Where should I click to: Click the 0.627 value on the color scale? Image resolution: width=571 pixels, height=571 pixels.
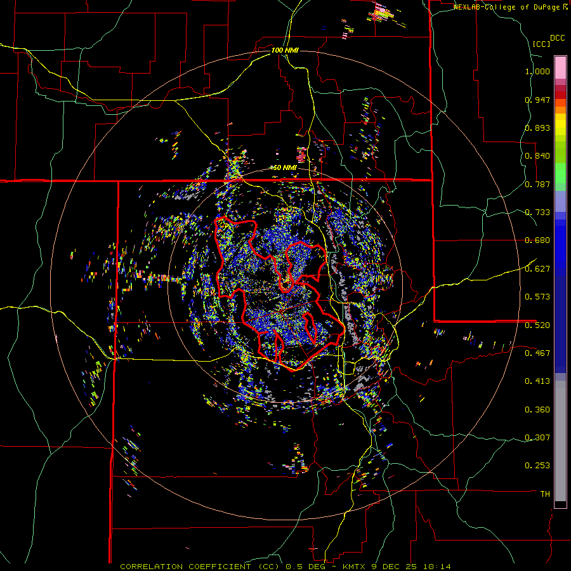pos(537,269)
